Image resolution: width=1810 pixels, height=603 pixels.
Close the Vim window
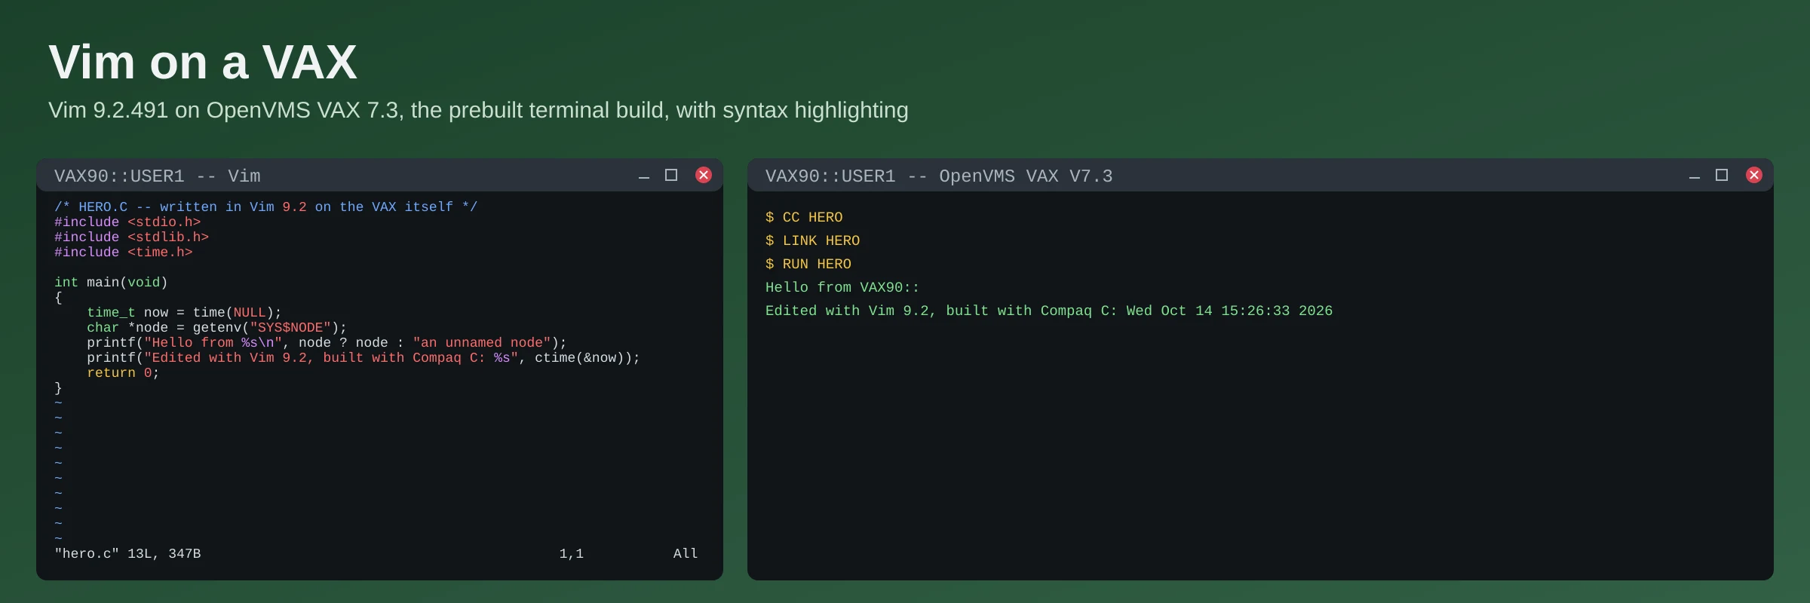click(x=704, y=175)
